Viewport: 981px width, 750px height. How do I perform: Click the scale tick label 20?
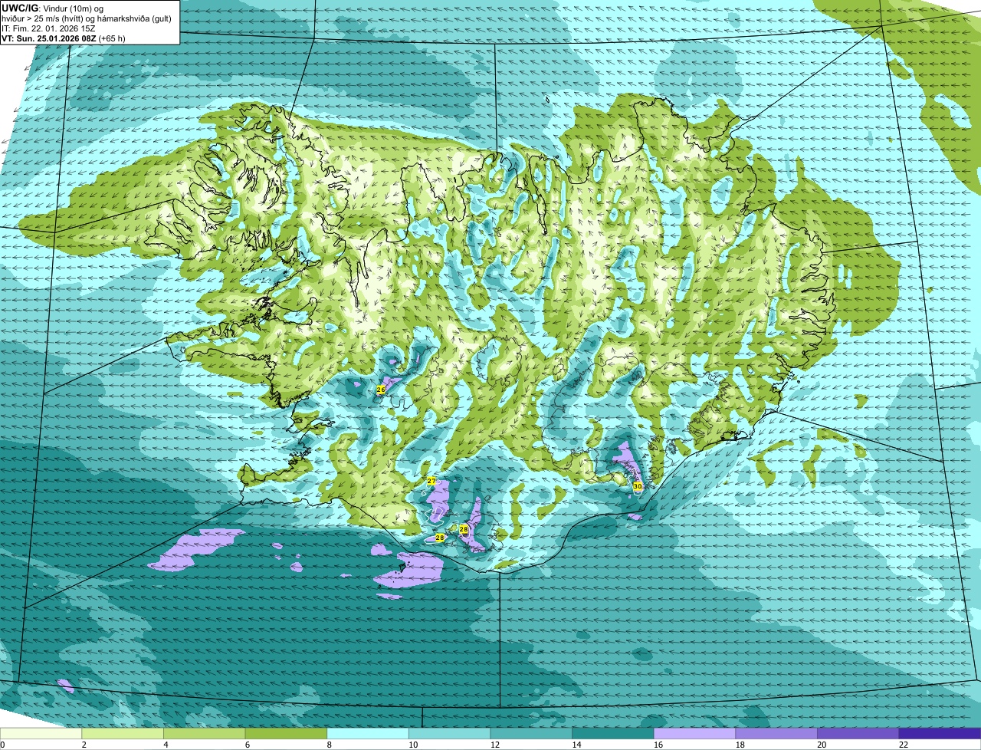pos(822,745)
